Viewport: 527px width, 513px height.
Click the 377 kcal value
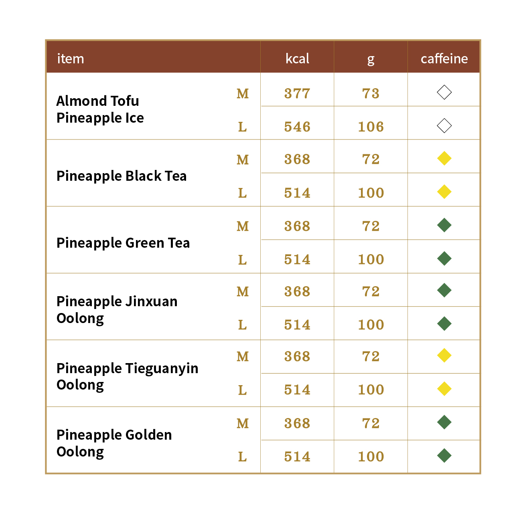pos(297,93)
